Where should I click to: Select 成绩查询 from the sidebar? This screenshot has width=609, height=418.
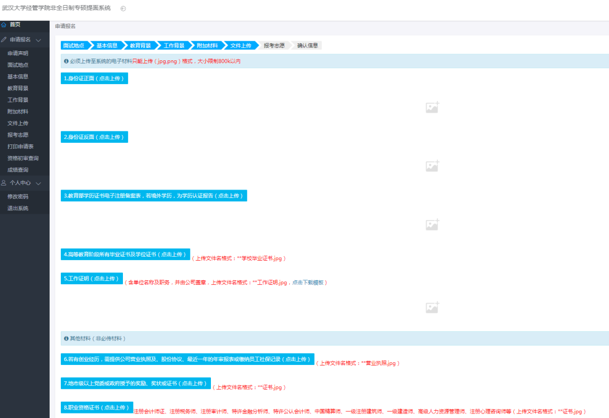click(x=18, y=170)
